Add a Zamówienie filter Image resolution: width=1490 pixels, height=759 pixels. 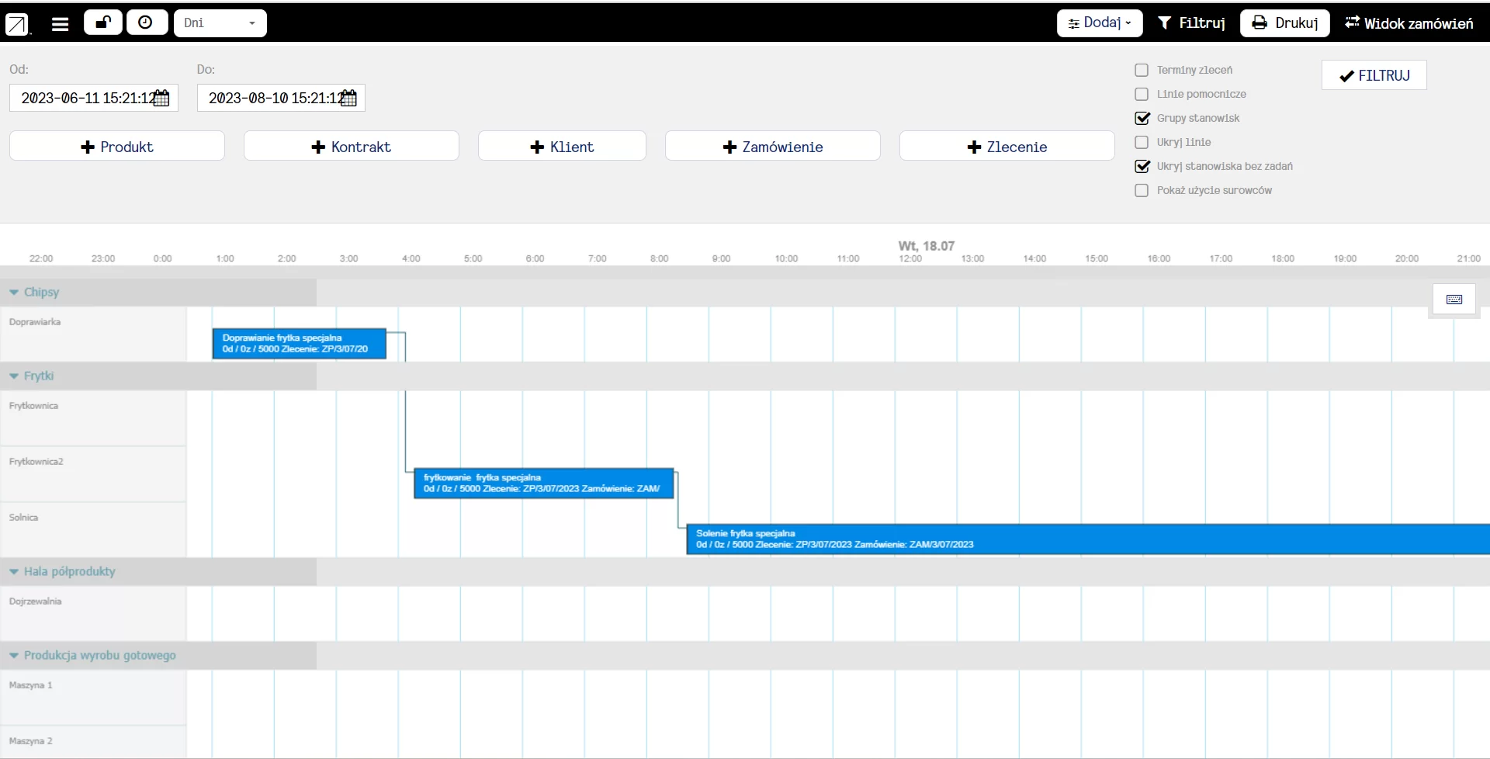pos(773,146)
